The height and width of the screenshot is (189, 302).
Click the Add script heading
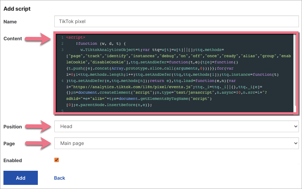click(x=17, y=9)
